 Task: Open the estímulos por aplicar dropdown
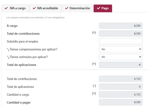[121, 57]
